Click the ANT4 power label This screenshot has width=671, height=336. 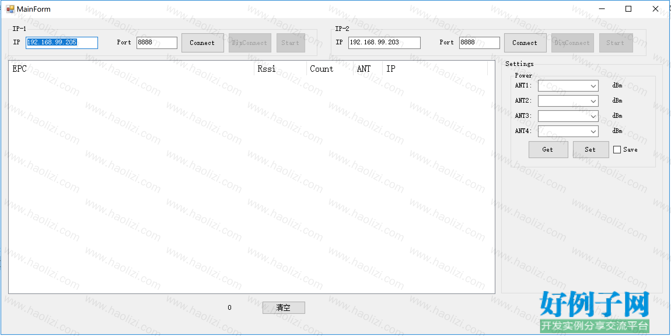(523, 131)
